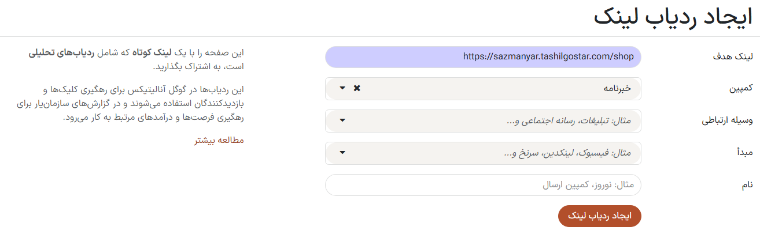
Task: Focus the campaign field showing خبرنامه
Action: click(x=497, y=88)
